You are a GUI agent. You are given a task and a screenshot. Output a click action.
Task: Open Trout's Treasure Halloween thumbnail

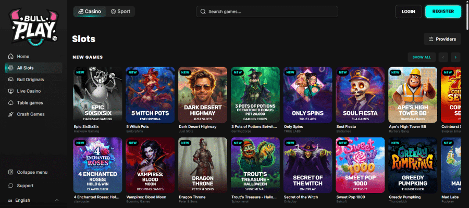255,165
